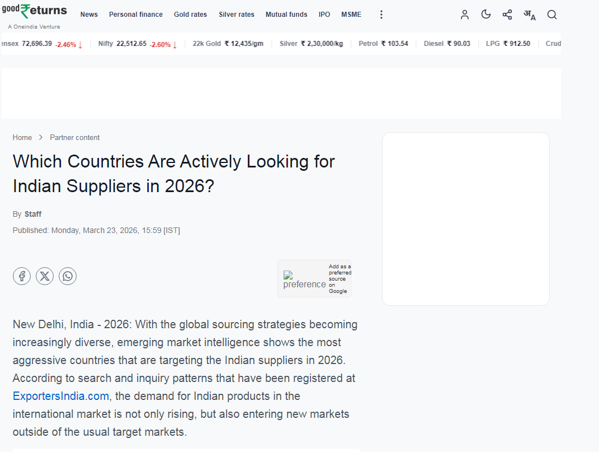Open Partner content breadcrumb link

coord(75,137)
